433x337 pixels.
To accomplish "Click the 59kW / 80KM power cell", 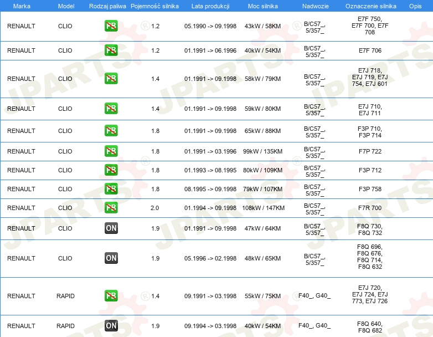I will pyautogui.click(x=262, y=109).
